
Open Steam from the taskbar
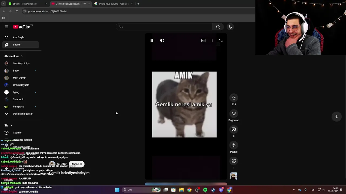click(x=213, y=190)
